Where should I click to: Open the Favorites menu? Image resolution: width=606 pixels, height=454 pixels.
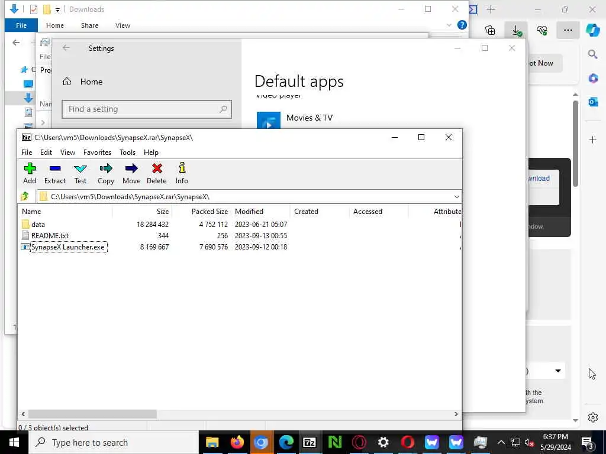[x=97, y=153]
